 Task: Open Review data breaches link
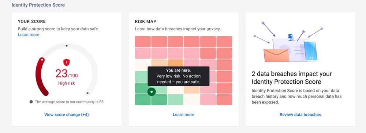300,115
